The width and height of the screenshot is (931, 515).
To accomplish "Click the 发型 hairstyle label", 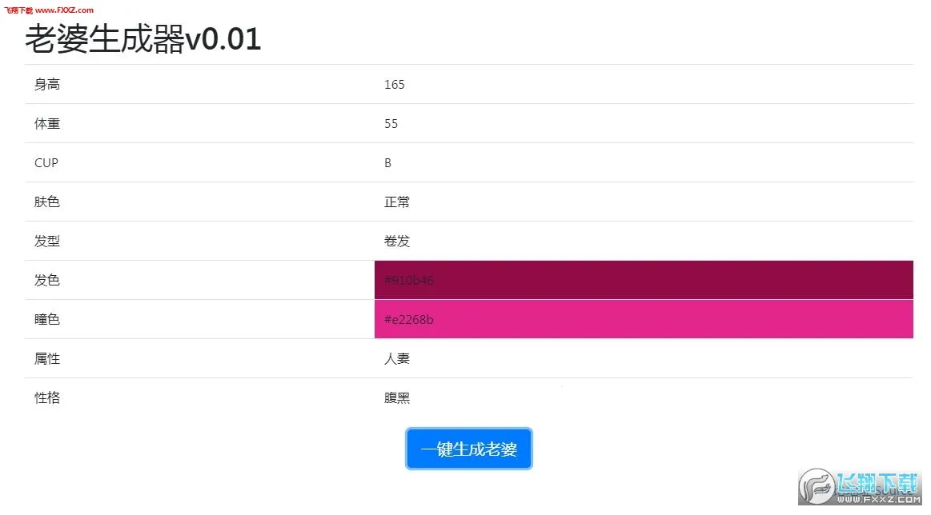I will (46, 241).
